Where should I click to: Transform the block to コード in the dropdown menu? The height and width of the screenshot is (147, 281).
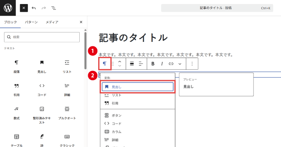(x=138, y=124)
